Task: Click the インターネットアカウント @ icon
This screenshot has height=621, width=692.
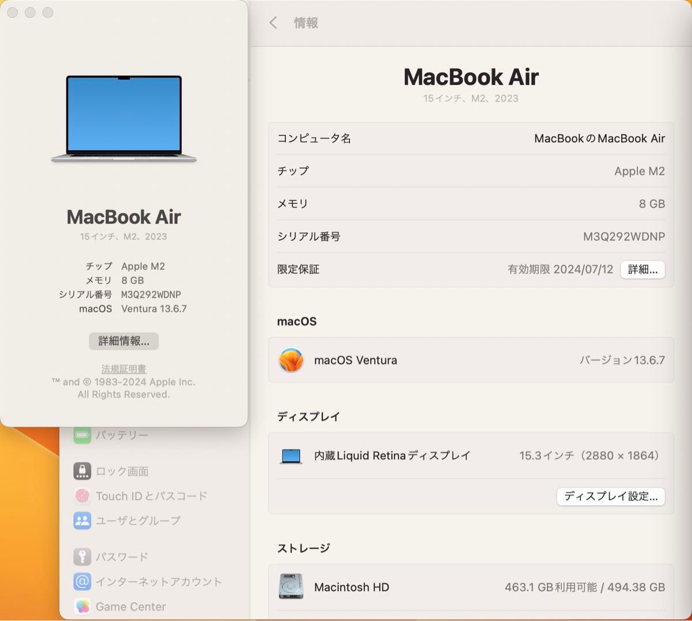Action: (82, 582)
